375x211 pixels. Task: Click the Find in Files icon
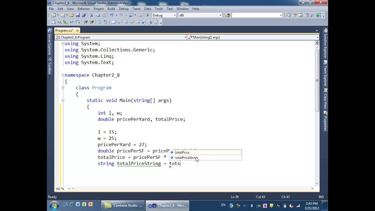pyautogui.click(x=228, y=15)
